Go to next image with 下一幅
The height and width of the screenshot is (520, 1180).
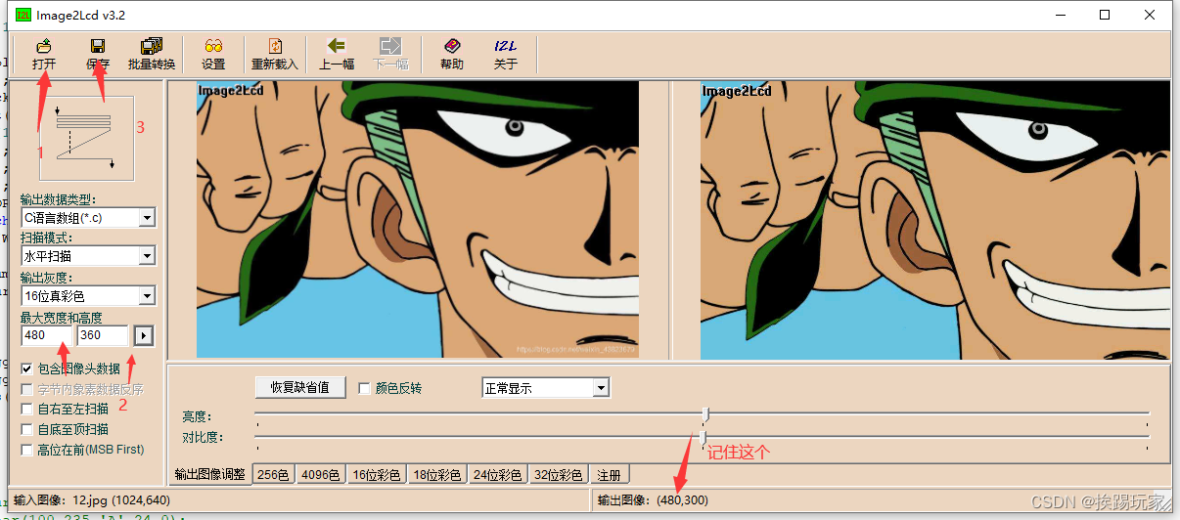390,54
